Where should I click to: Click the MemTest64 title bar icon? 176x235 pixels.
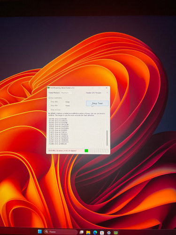pos(49,88)
